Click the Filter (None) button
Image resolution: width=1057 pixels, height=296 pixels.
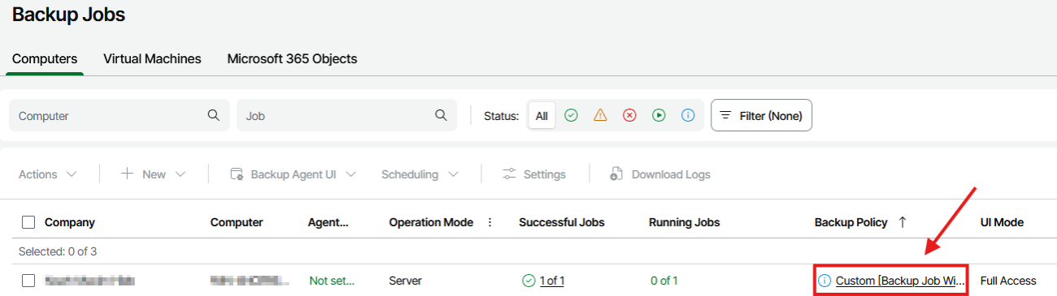pos(761,116)
